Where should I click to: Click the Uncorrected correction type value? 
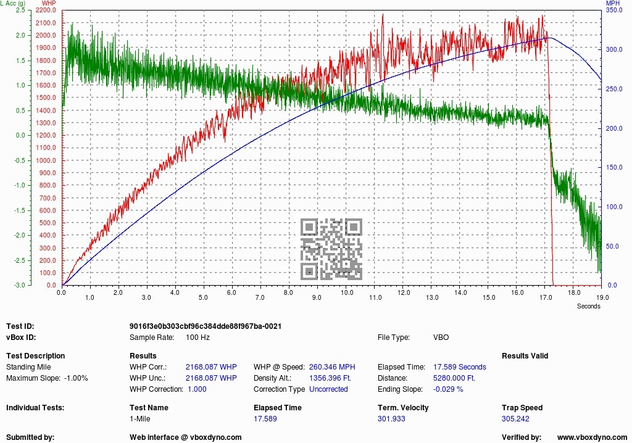328,389
